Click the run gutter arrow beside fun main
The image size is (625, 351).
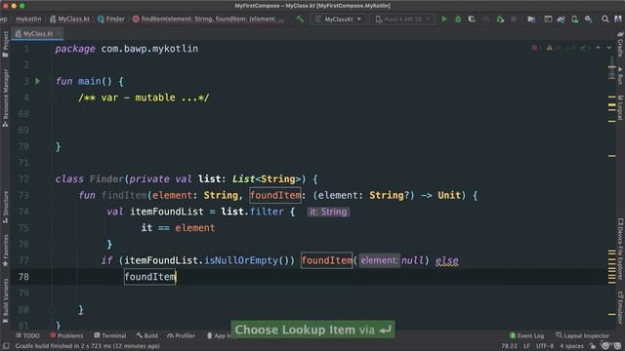(x=38, y=81)
